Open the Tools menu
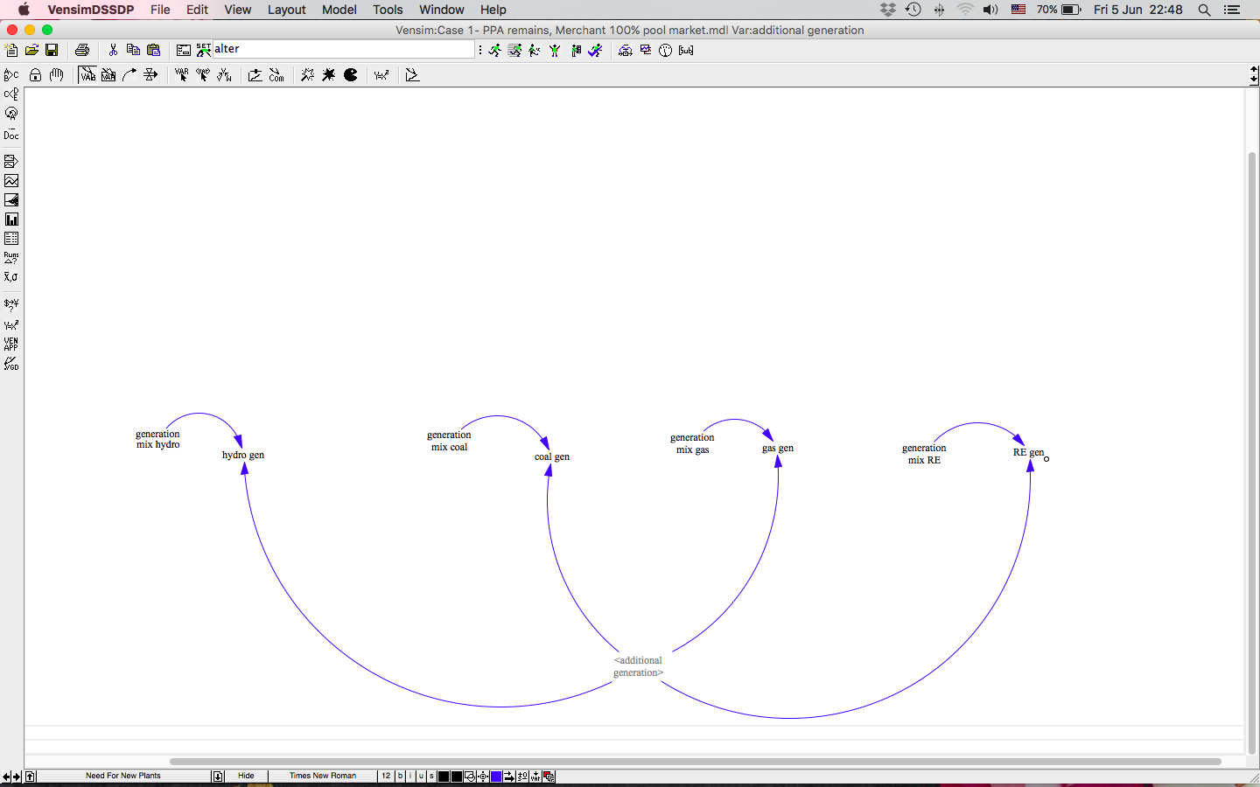 388,10
